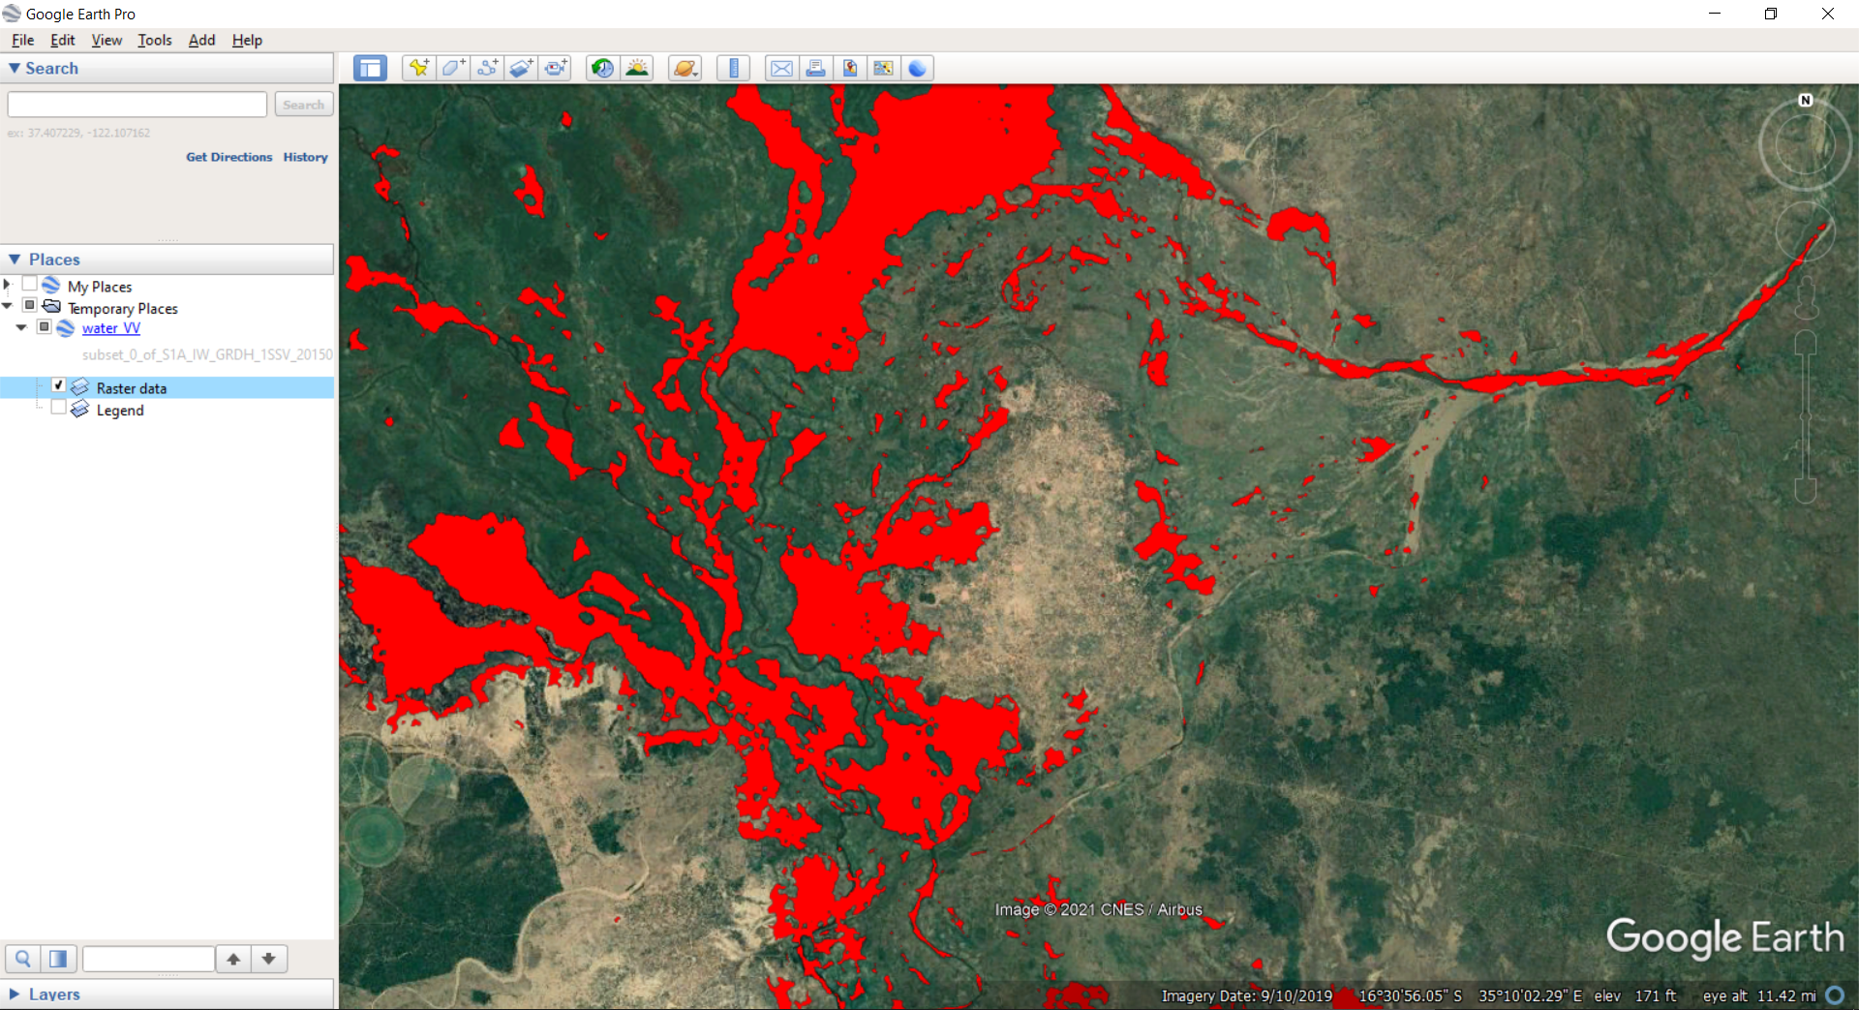The image size is (1859, 1010).
Task: Collapse the Search panel
Action: click(x=15, y=68)
